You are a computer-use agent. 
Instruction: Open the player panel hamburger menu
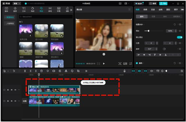click(x=130, y=9)
